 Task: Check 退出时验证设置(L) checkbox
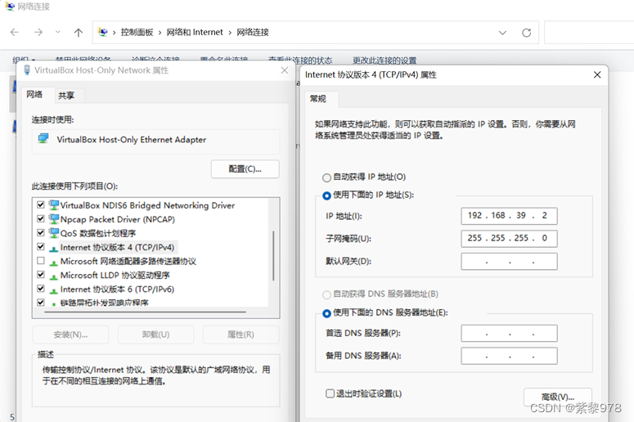(330, 393)
